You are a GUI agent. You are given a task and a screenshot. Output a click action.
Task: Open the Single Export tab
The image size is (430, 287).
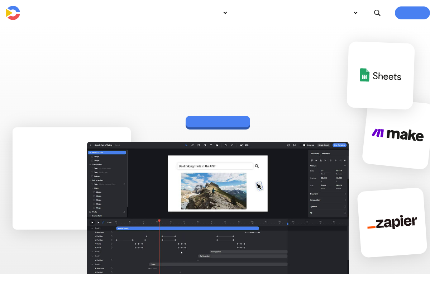324,145
